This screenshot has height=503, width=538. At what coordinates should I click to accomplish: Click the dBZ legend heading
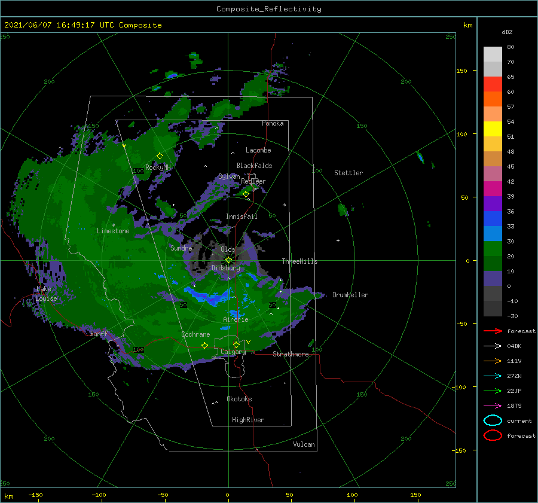pos(507,32)
